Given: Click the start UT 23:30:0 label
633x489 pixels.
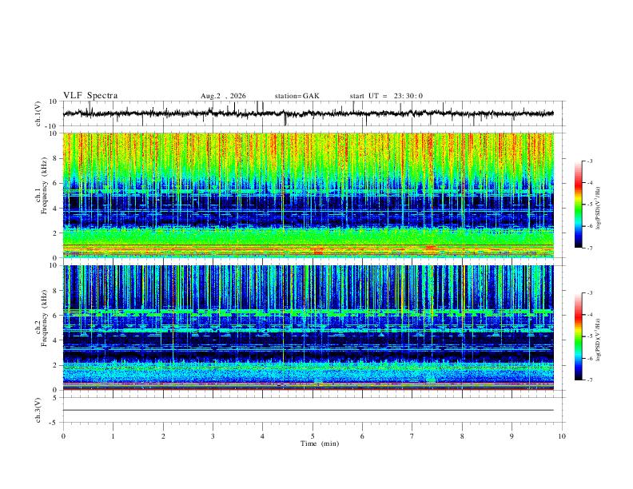Looking at the screenshot, I should [386, 96].
